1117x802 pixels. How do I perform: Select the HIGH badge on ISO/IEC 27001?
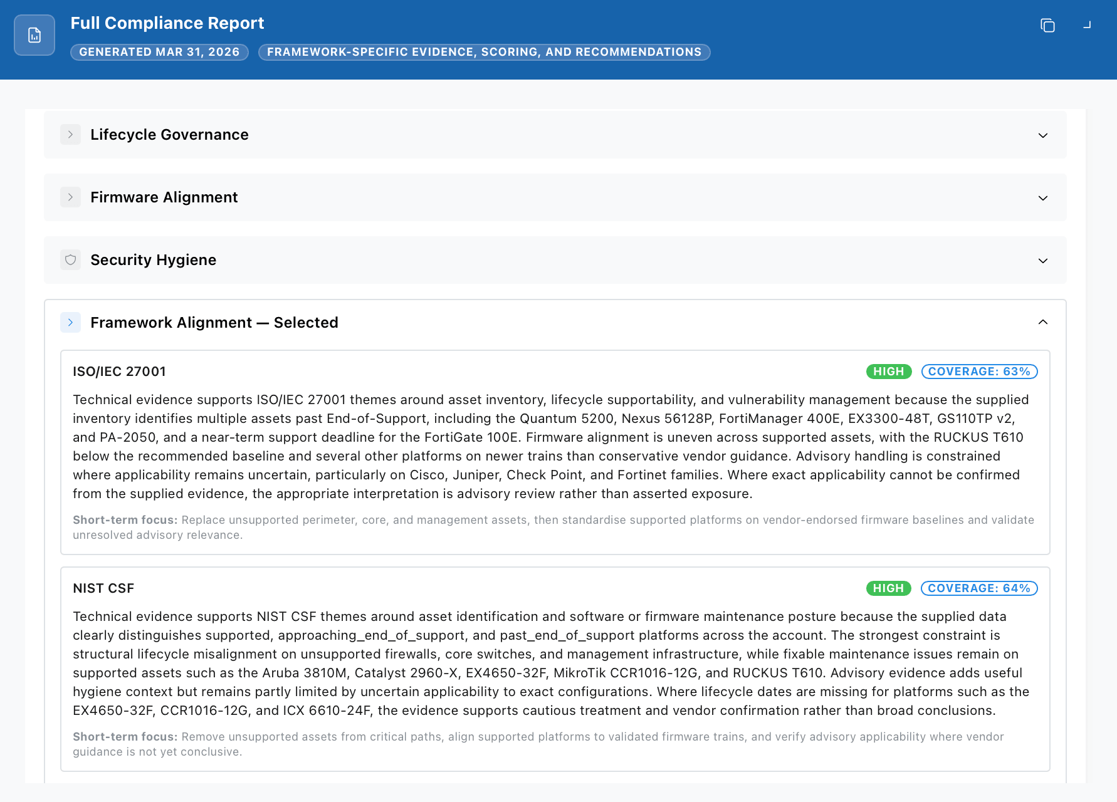888,371
